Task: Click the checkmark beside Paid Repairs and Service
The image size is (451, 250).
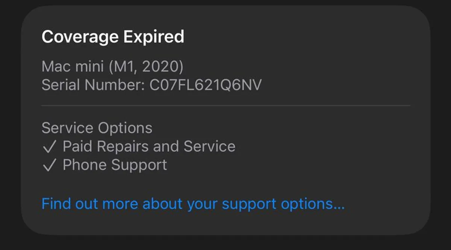Action: [x=49, y=147]
